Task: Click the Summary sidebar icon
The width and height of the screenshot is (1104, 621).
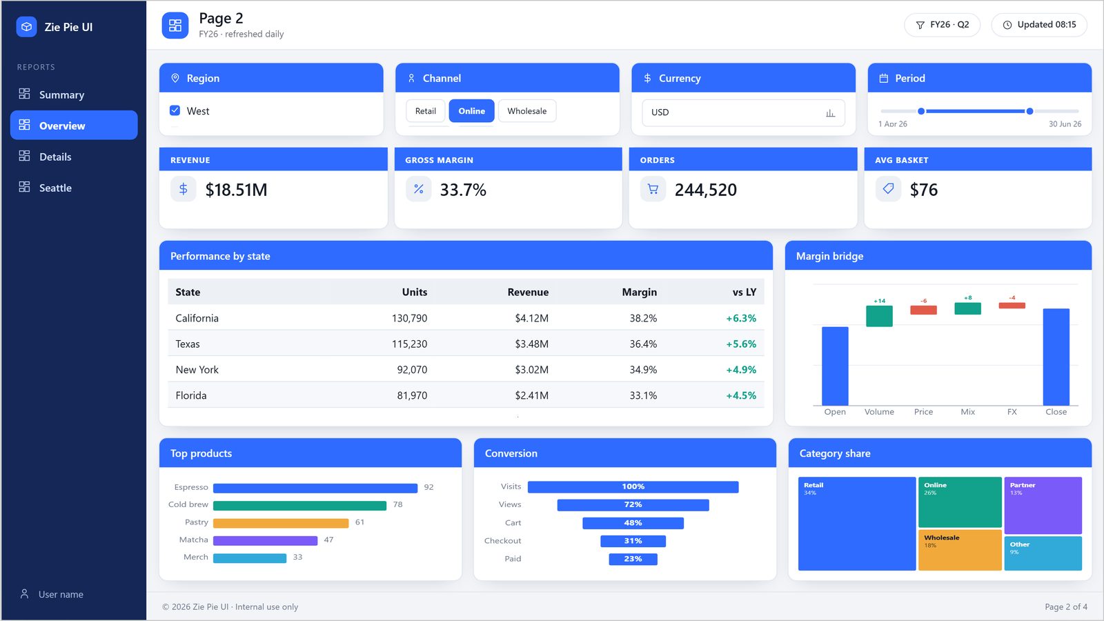Action: pyautogui.click(x=24, y=94)
